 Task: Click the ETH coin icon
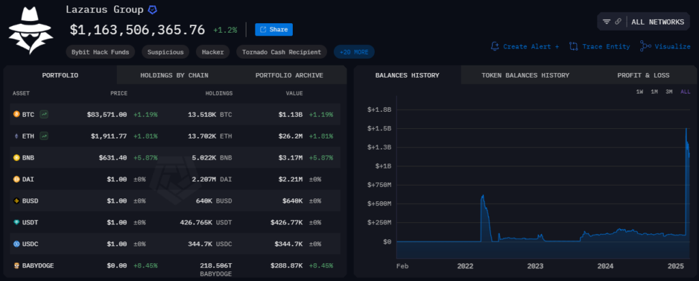click(x=16, y=136)
